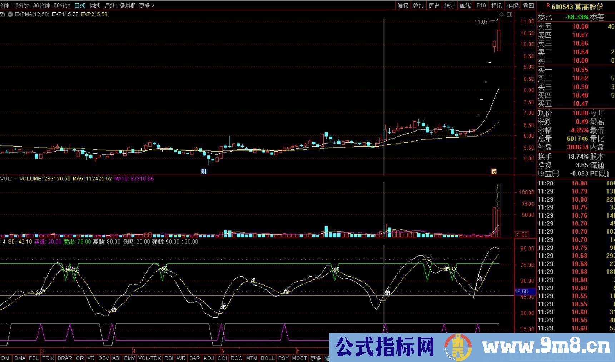615x362 pixels.
Task: Click the X100 volume scale label
Action: 521,234
